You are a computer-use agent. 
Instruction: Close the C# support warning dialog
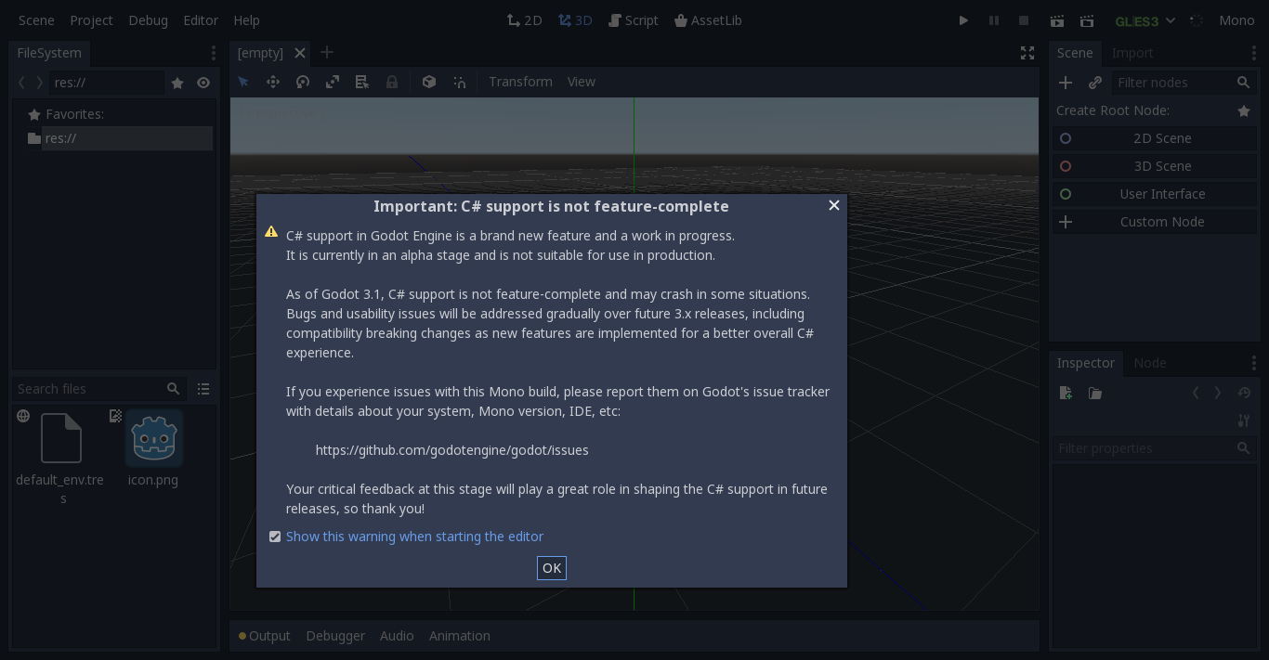pos(834,205)
